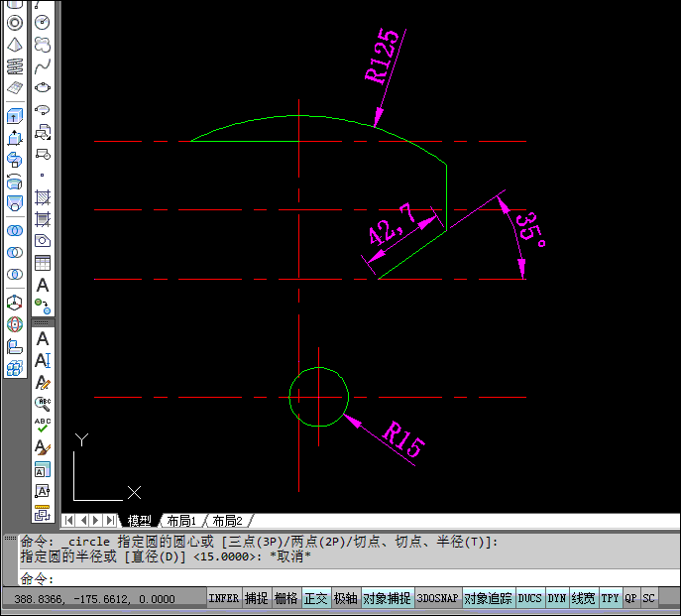Select the Planar Surface tool
Screen dimensions: 681x616
pos(15,88)
